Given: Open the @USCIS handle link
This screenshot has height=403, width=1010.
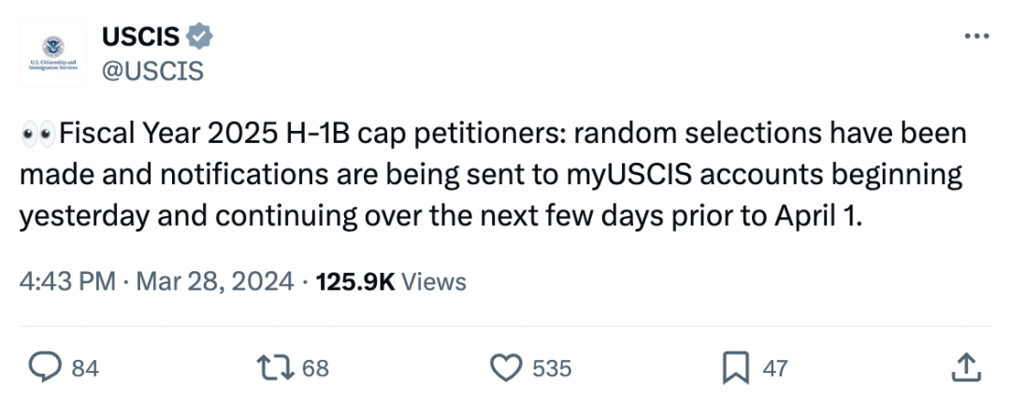Looking at the screenshot, I should [152, 71].
